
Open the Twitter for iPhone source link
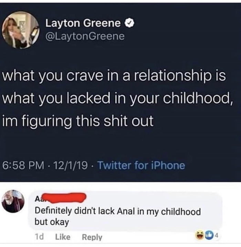(x=142, y=165)
